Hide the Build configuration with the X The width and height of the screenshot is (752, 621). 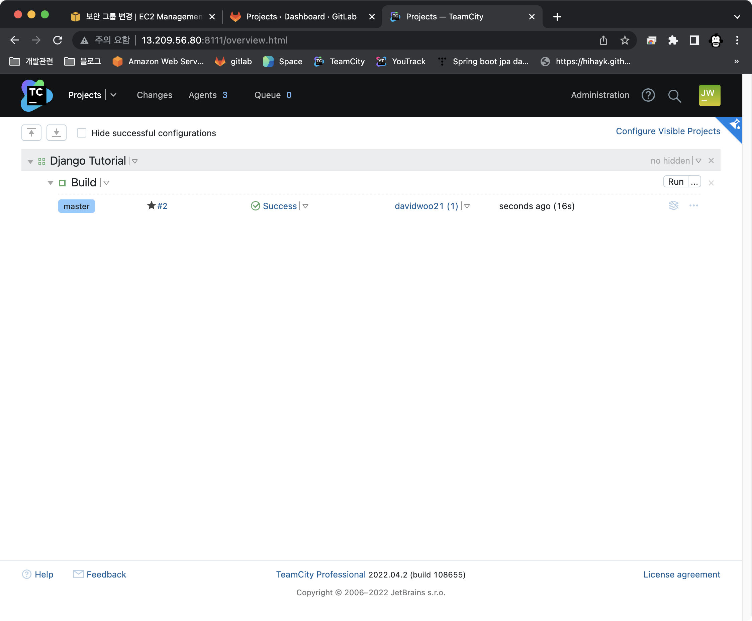click(x=711, y=183)
